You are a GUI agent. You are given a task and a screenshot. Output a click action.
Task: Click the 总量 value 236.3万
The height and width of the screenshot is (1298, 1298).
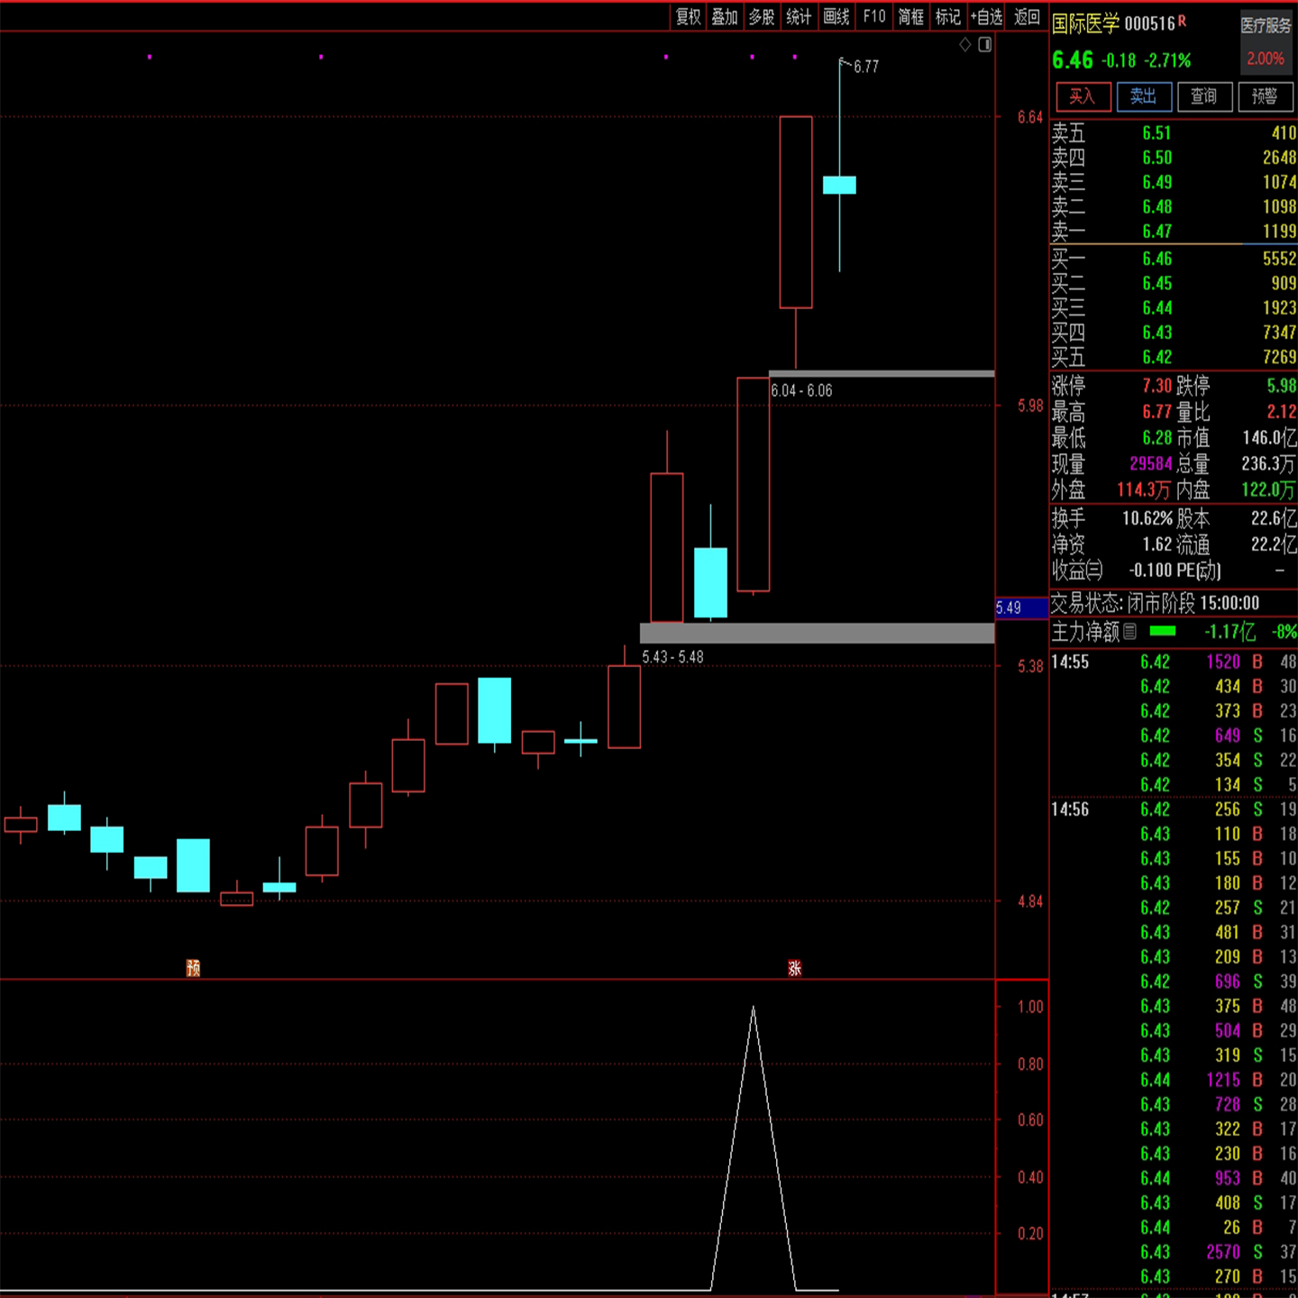(1269, 464)
